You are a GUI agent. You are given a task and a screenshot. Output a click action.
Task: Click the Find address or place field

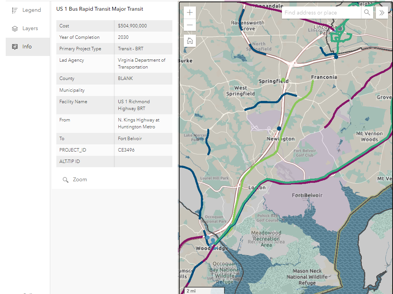tap(321, 12)
